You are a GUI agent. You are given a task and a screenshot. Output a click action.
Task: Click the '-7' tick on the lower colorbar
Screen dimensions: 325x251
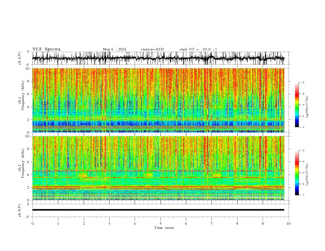302,195
